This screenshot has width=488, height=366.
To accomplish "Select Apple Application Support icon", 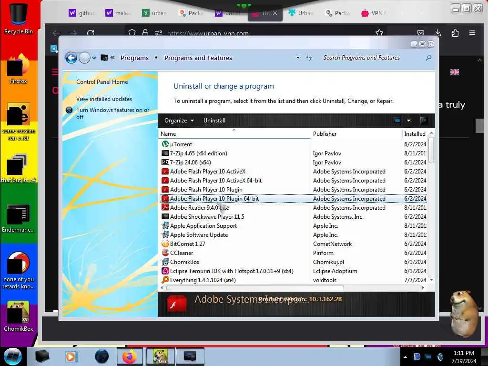I will [165, 225].
